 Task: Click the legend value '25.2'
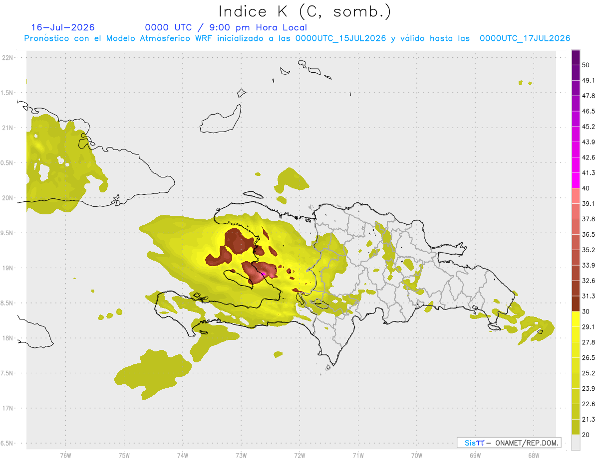[x=589, y=373]
